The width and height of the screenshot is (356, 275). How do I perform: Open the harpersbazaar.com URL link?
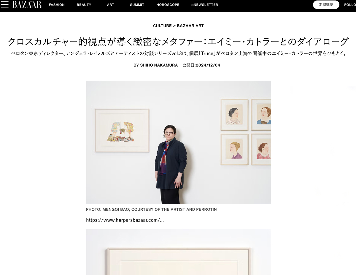125,220
